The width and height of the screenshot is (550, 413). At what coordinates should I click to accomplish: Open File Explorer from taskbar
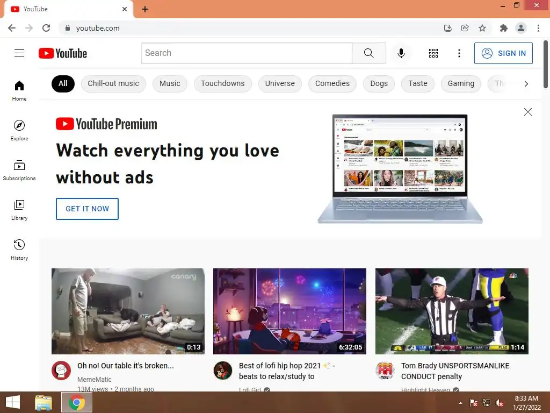click(43, 402)
